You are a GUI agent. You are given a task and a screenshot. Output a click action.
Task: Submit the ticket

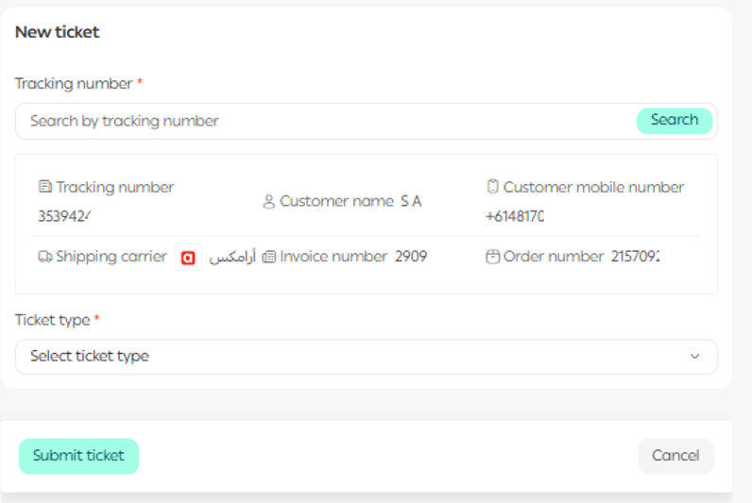(x=78, y=456)
